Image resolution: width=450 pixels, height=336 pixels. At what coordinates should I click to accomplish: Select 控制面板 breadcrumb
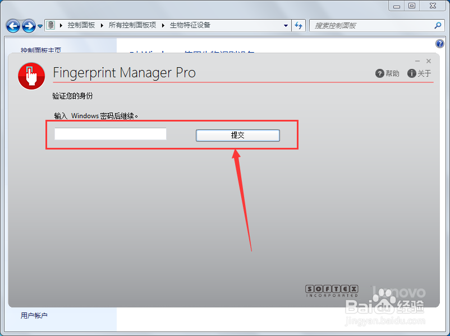pyautogui.click(x=81, y=25)
